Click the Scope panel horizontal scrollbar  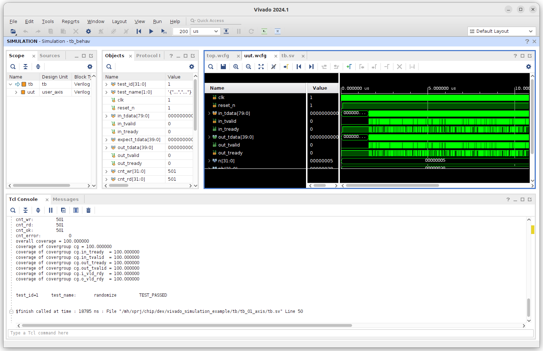click(x=41, y=186)
